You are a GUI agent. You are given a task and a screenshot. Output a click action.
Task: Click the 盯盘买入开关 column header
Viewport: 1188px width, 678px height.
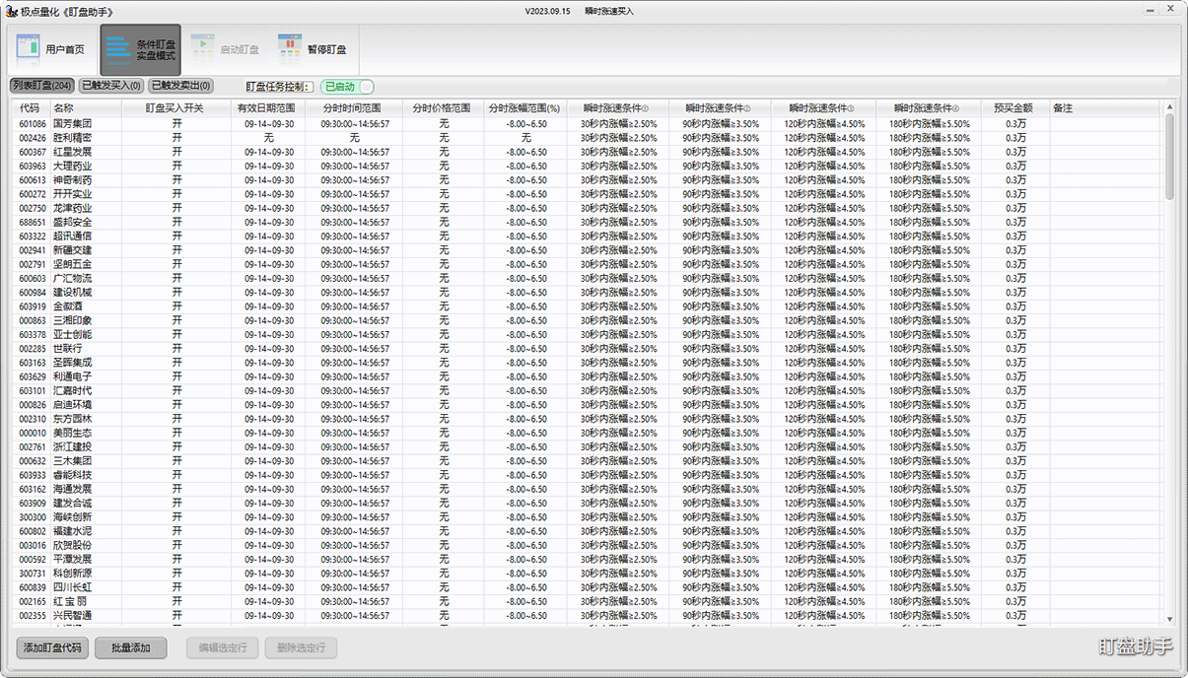[x=175, y=108]
